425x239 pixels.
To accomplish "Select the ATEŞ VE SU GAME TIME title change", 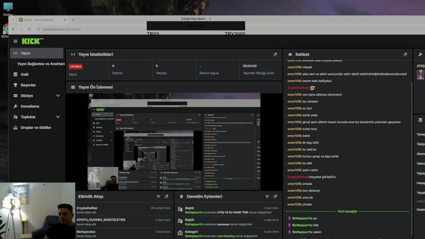I will tap(228, 210).
